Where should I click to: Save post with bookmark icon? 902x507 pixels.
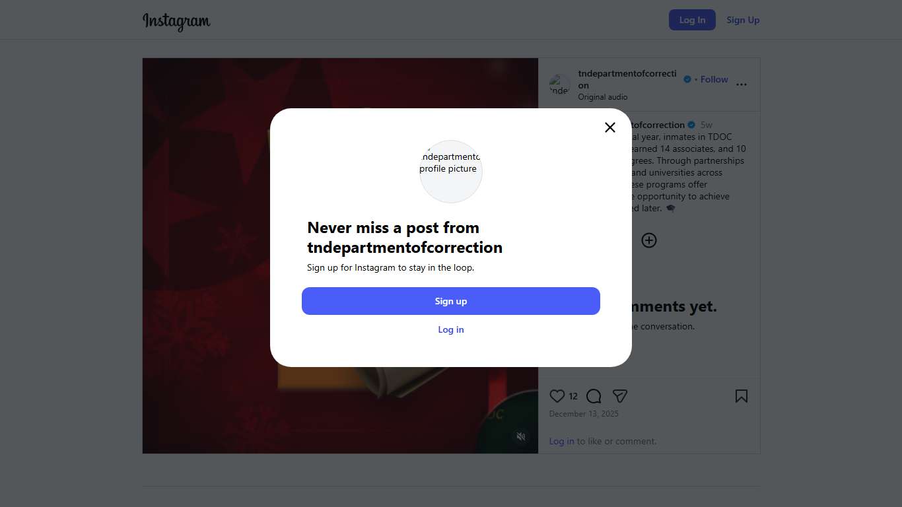pos(741,396)
